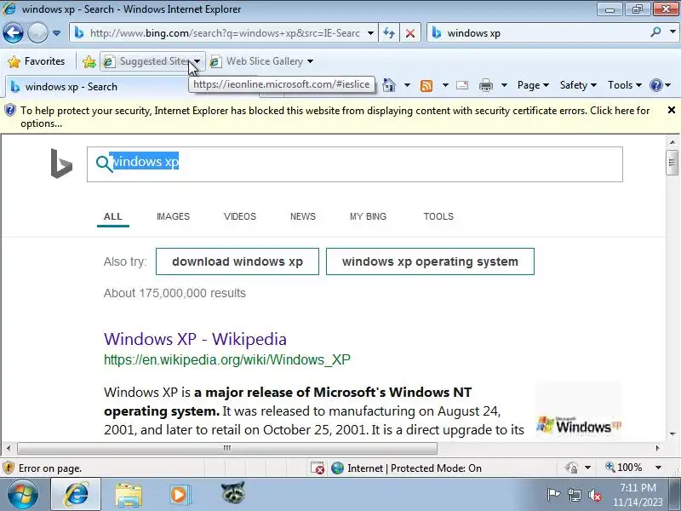
Task: Expand the feeds dropdown arrow
Action: [445, 85]
